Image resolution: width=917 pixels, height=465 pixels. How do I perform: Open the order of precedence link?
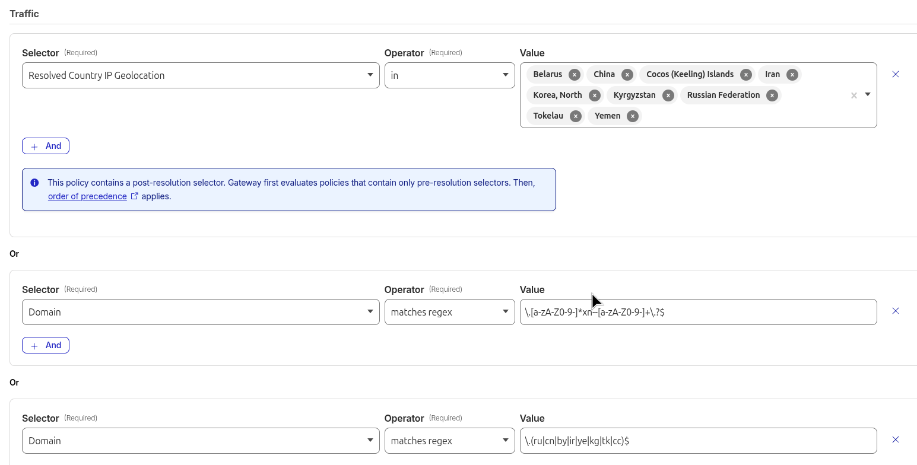pyautogui.click(x=87, y=196)
